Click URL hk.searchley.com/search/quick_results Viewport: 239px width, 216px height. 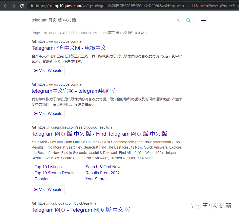73,127
